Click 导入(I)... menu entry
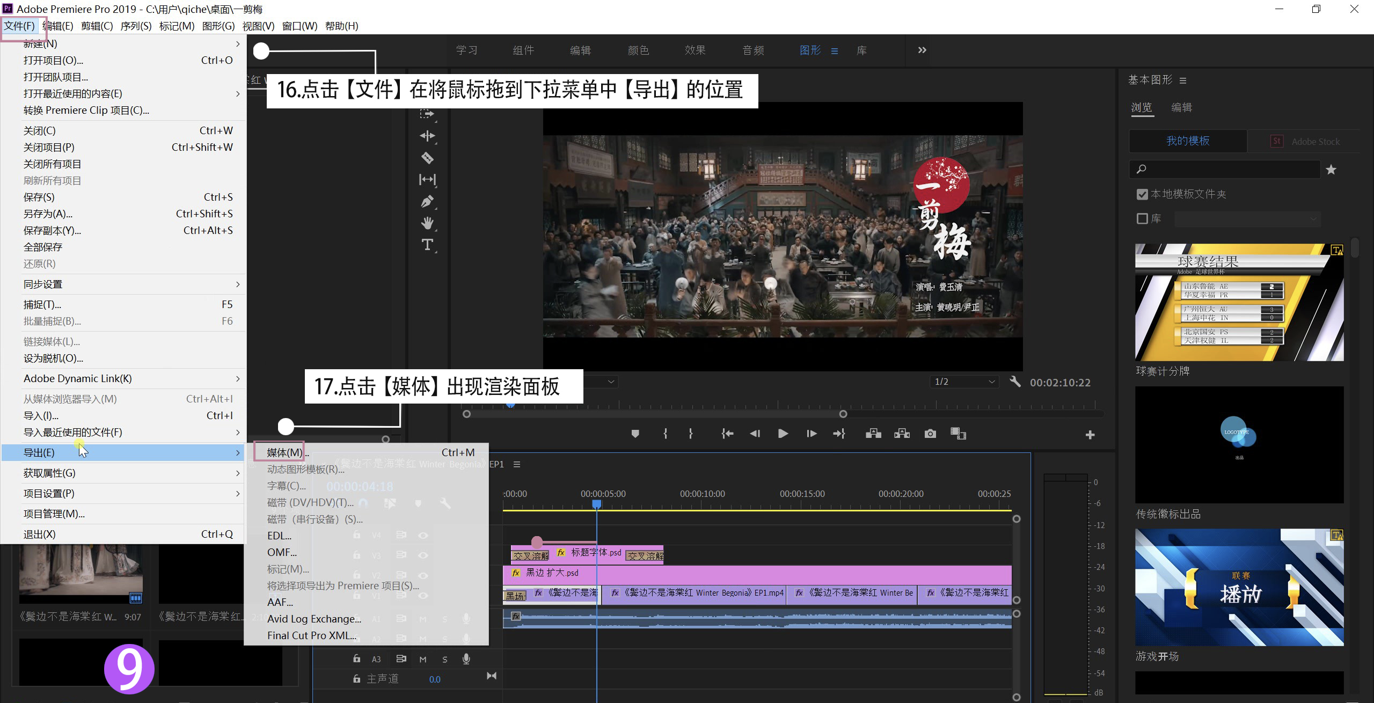Viewport: 1374px width, 703px height. (x=123, y=416)
